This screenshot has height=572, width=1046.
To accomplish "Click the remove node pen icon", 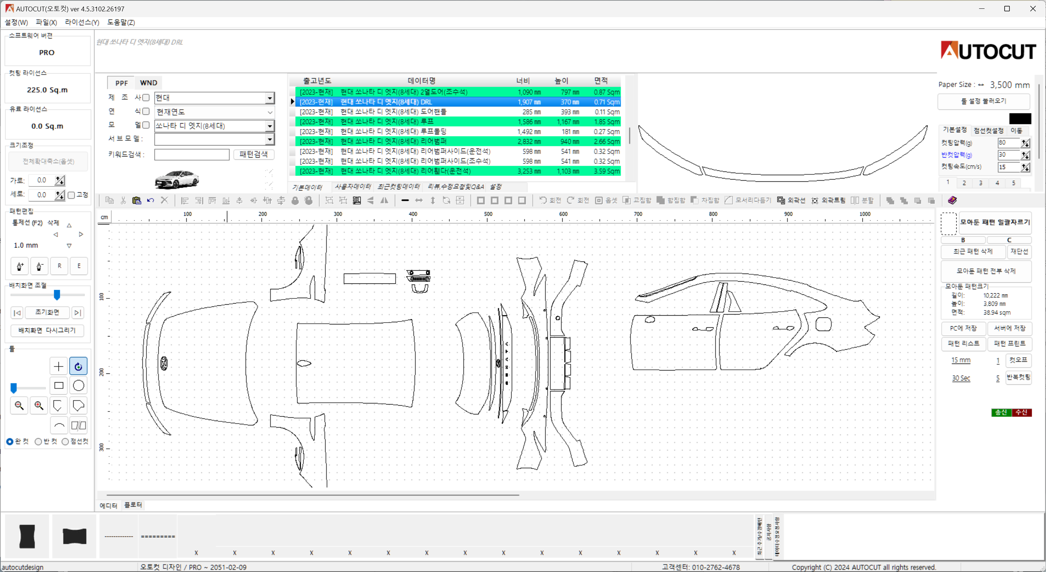I will pos(40,266).
